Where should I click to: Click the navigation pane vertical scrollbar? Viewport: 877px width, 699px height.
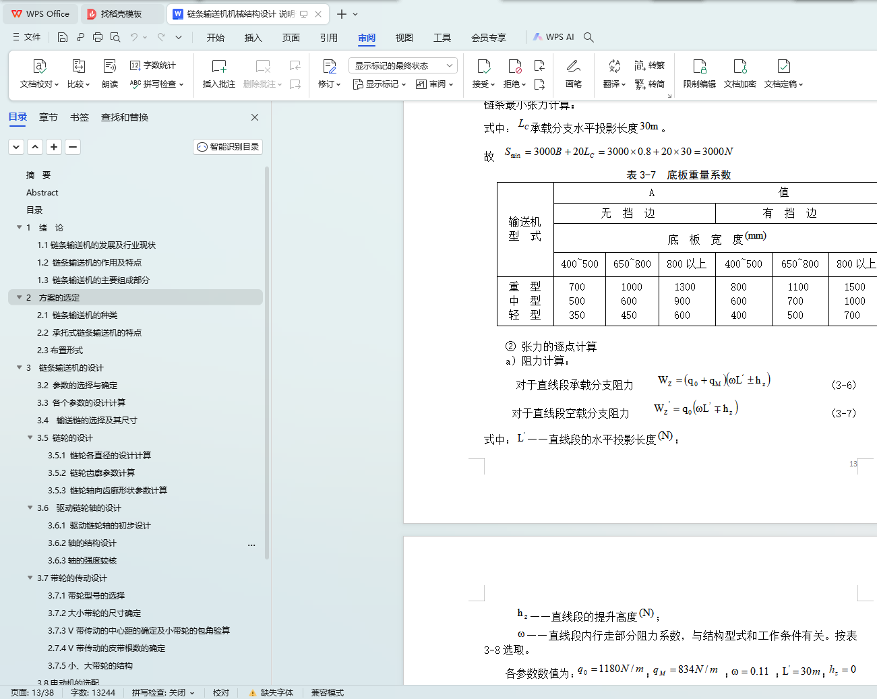(x=267, y=364)
